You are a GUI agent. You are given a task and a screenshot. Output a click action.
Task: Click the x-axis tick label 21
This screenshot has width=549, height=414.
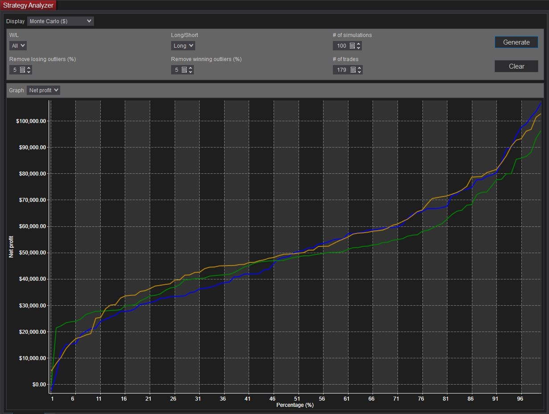[x=148, y=399]
